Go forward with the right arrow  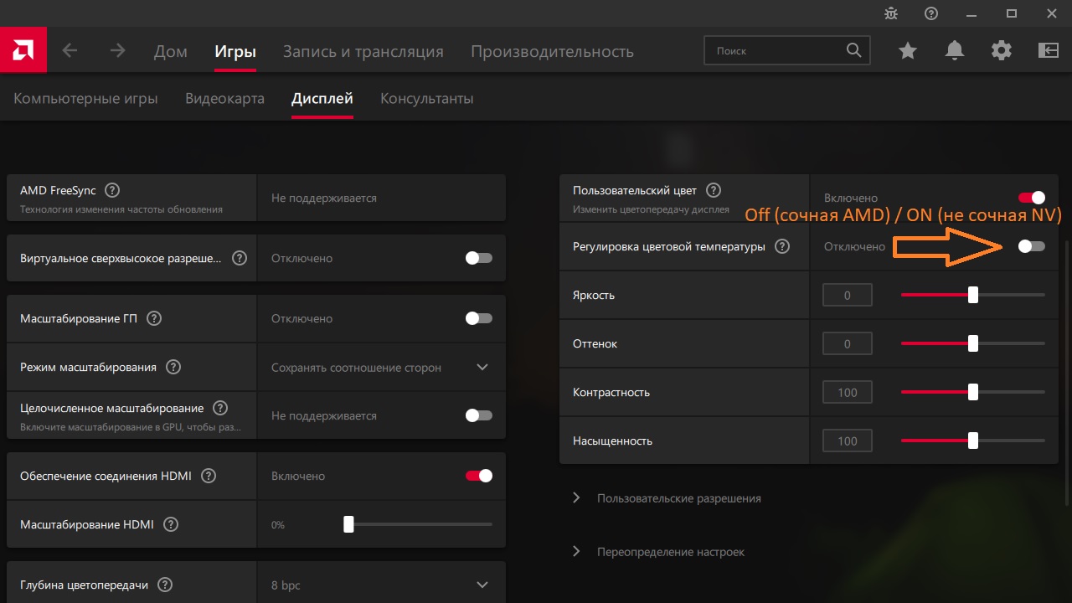click(x=118, y=51)
